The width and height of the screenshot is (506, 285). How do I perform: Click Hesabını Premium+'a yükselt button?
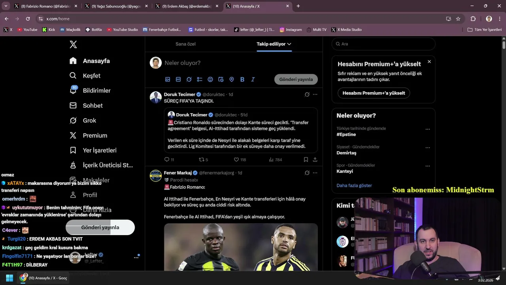click(x=374, y=93)
